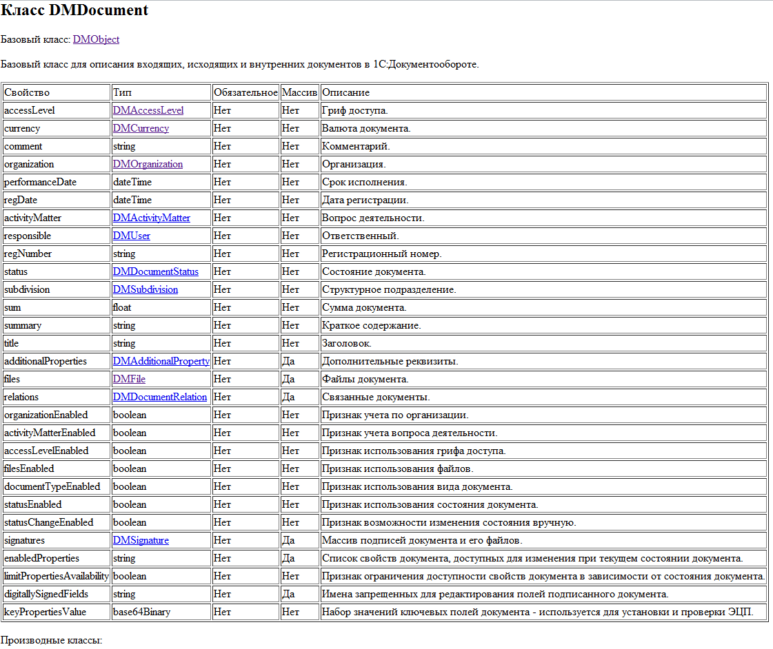Select the 'Свойство' column header
773x649 pixels.
click(57, 92)
